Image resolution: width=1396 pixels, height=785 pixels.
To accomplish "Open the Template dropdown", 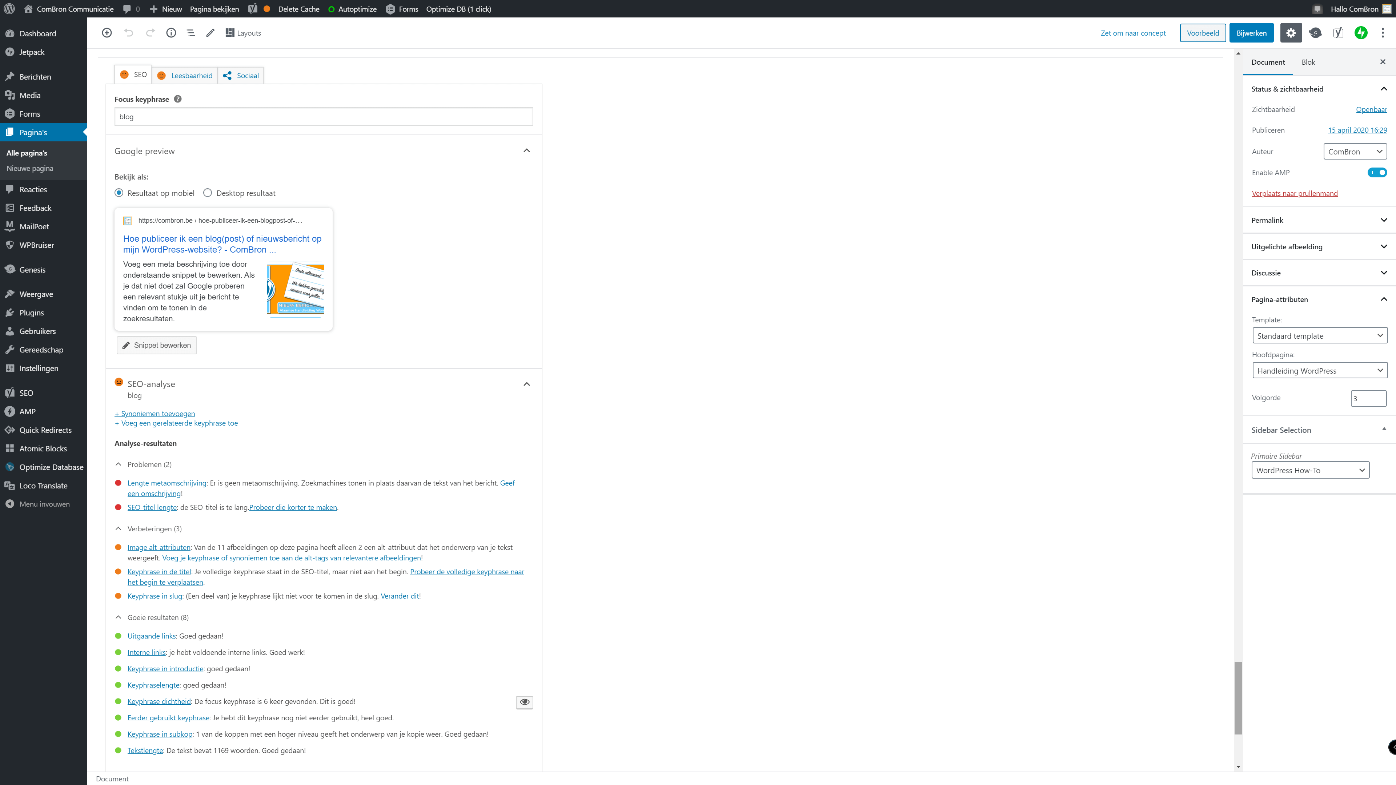I will coord(1319,336).
